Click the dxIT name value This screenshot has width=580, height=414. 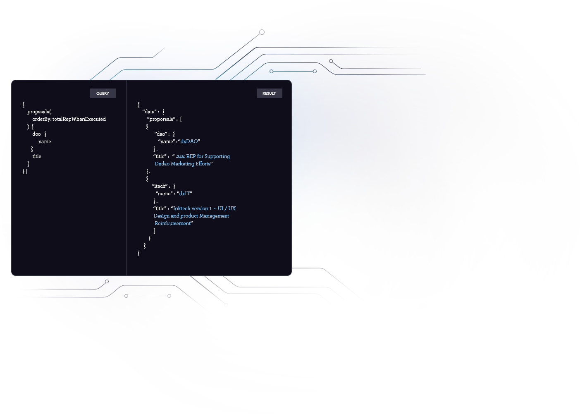[185, 194]
